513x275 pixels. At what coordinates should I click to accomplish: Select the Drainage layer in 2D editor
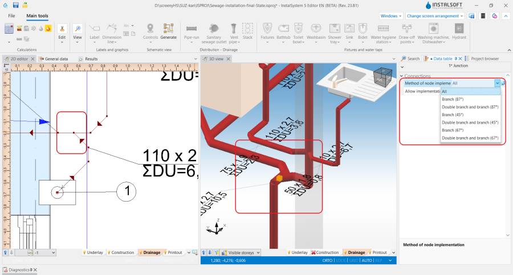[149, 252]
